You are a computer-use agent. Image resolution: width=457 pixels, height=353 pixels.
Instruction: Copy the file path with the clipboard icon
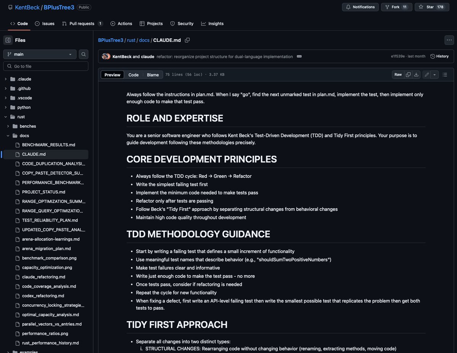187,40
